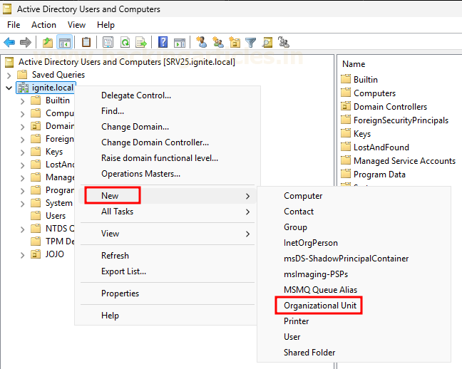The image size is (462, 369).
Task: Click the Find objects toolbar icon
Action: [267, 43]
